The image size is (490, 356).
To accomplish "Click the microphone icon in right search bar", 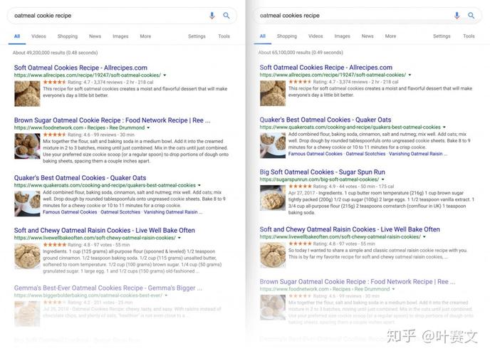I will click(457, 15).
